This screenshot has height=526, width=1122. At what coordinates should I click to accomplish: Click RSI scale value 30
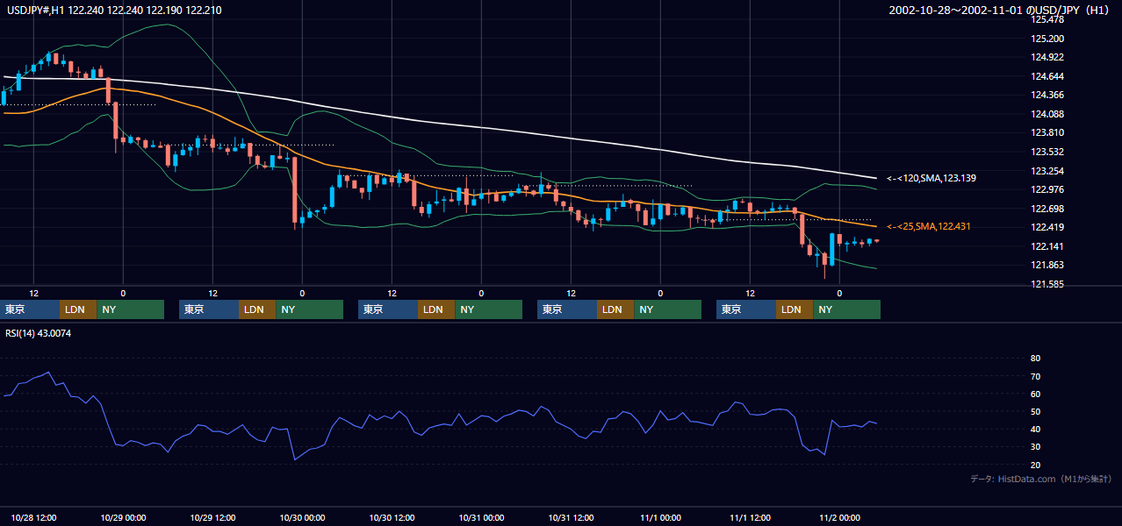pyautogui.click(x=1035, y=446)
